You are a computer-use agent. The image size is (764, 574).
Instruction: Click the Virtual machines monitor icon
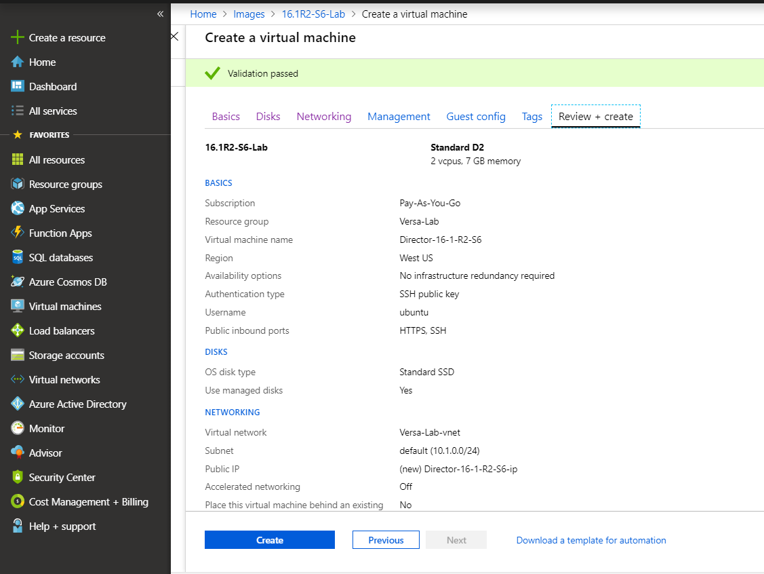coord(18,306)
